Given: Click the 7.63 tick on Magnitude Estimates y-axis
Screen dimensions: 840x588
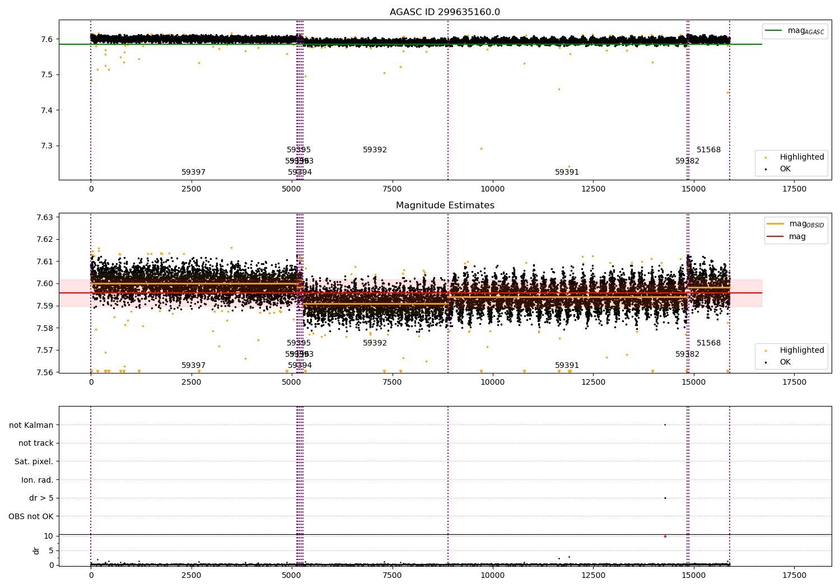Looking at the screenshot, I should click(44, 217).
